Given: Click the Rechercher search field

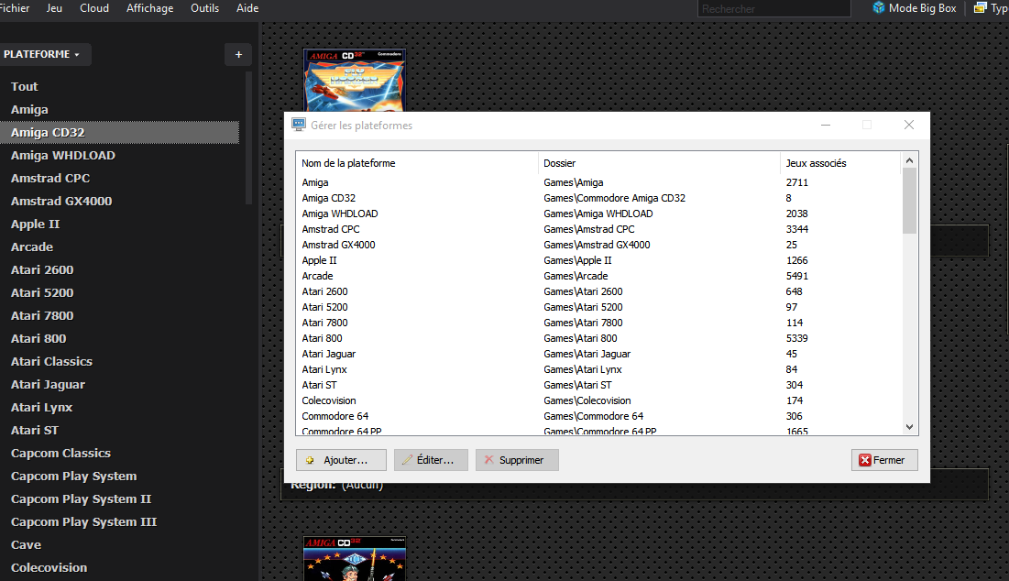Looking at the screenshot, I should coord(774,8).
